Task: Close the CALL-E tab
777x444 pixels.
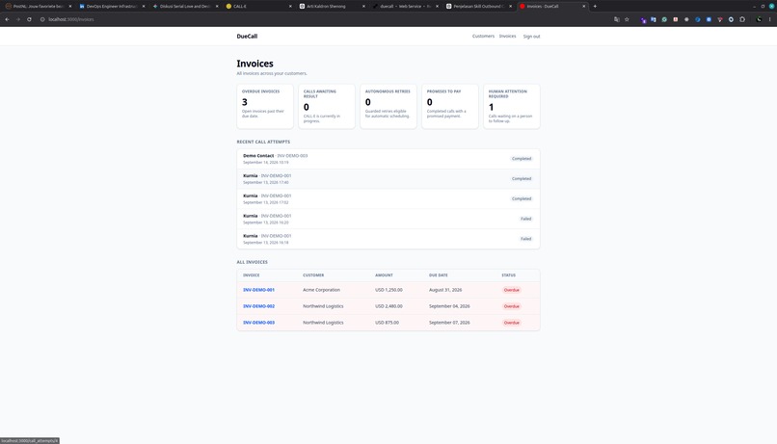Action: click(290, 7)
